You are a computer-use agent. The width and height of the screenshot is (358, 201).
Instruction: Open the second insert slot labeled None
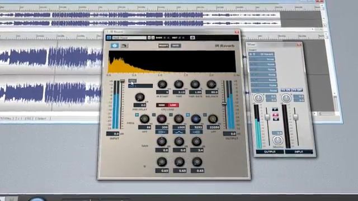(262, 59)
